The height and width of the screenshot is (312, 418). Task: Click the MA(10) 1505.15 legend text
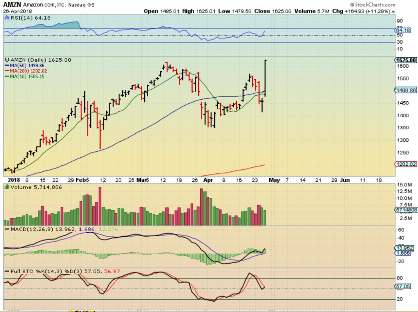[x=27, y=76]
